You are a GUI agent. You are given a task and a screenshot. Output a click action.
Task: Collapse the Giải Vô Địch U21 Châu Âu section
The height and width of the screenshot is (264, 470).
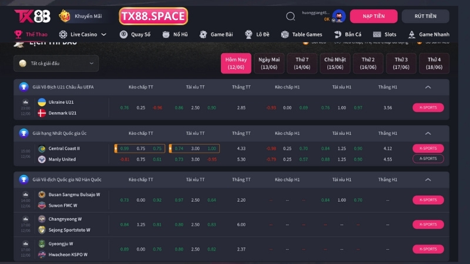click(428, 87)
